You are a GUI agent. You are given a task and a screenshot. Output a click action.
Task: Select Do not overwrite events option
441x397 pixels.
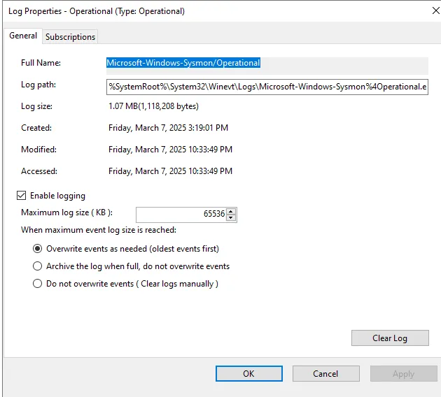tap(38, 284)
